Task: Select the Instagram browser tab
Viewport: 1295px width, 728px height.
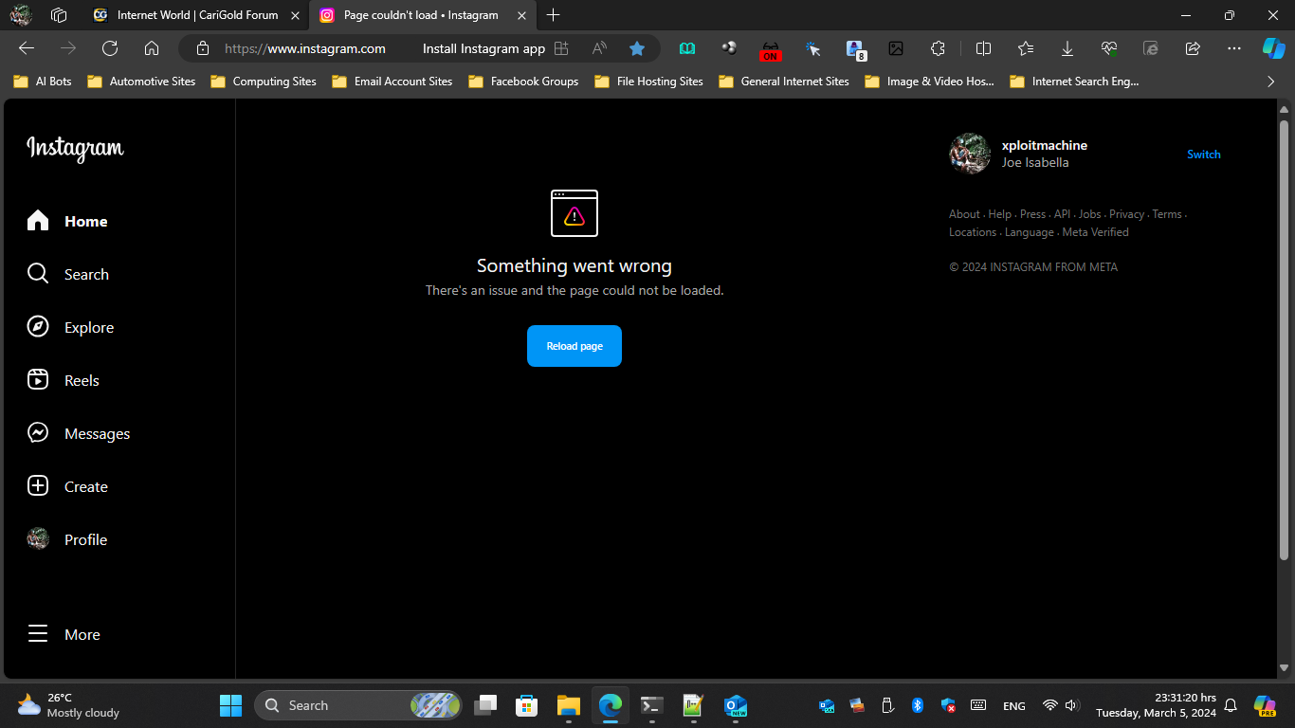Action: click(422, 15)
